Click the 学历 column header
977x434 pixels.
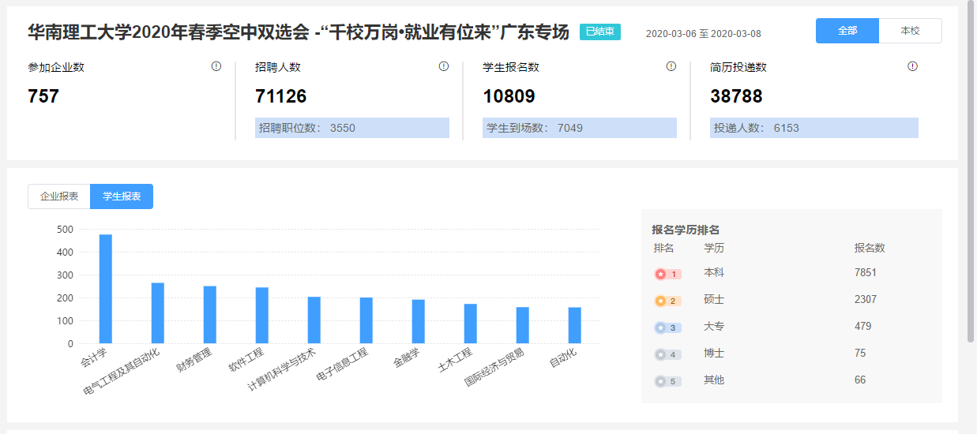point(714,248)
